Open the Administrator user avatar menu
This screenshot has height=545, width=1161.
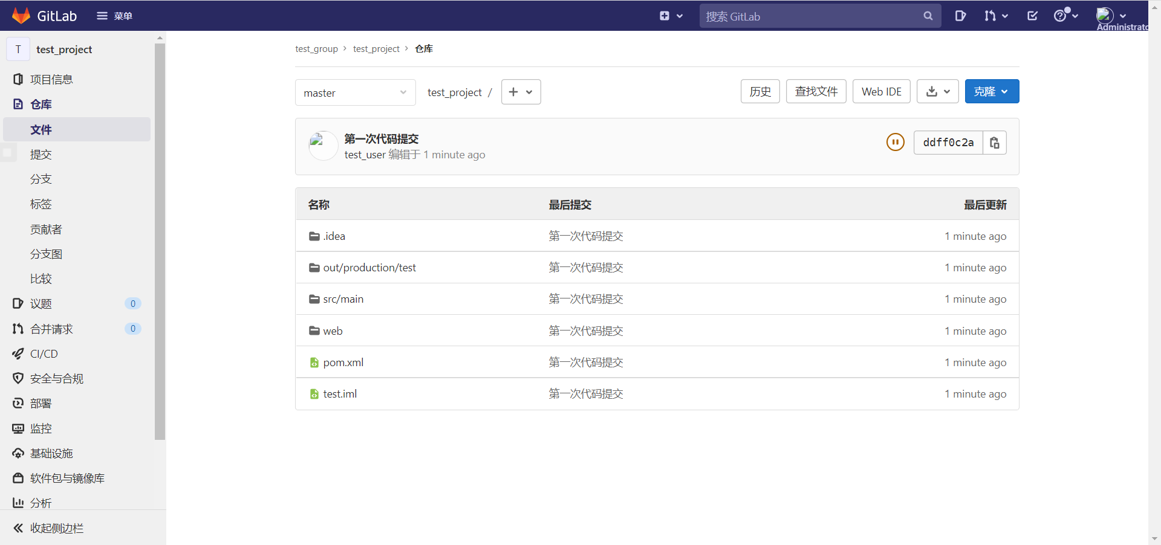point(1111,15)
